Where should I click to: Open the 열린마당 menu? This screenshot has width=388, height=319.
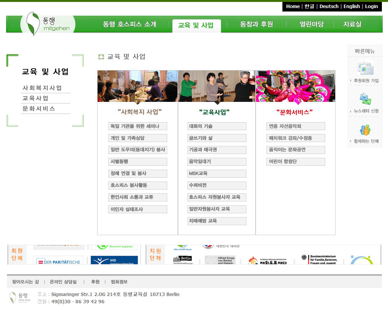click(x=311, y=24)
